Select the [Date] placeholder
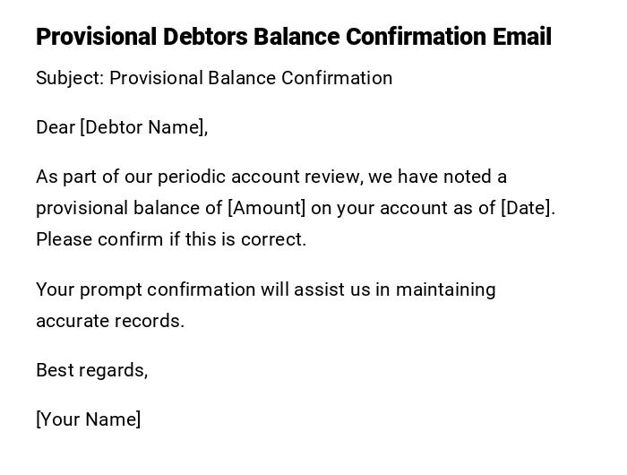627x475 pixels. point(527,208)
